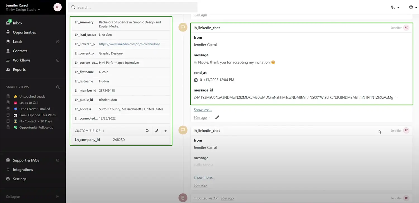Open the Leads section
The height and width of the screenshot is (203, 419).
click(x=17, y=42)
